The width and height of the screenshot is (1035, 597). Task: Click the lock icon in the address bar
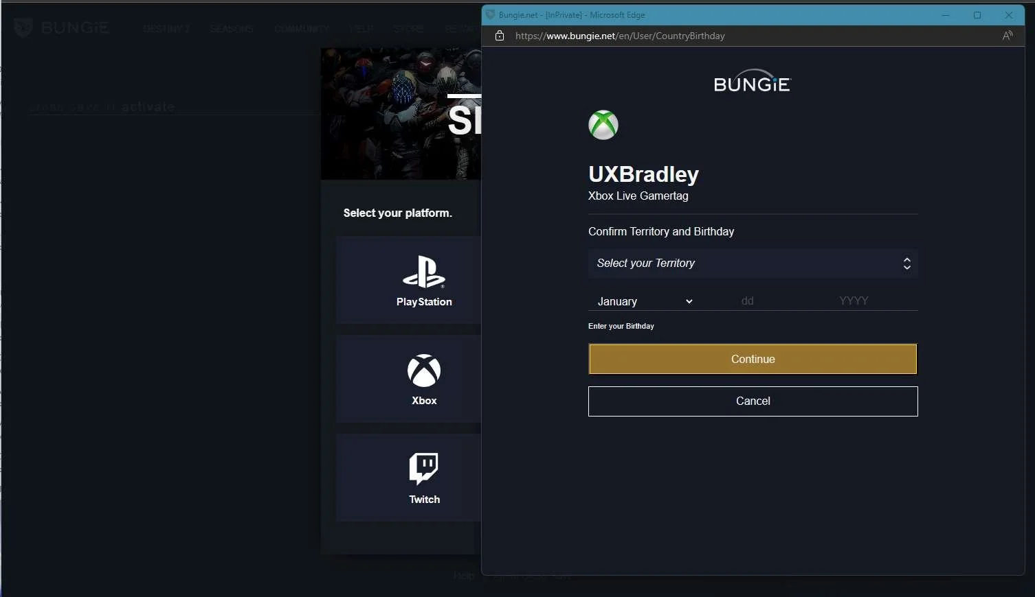pyautogui.click(x=500, y=36)
